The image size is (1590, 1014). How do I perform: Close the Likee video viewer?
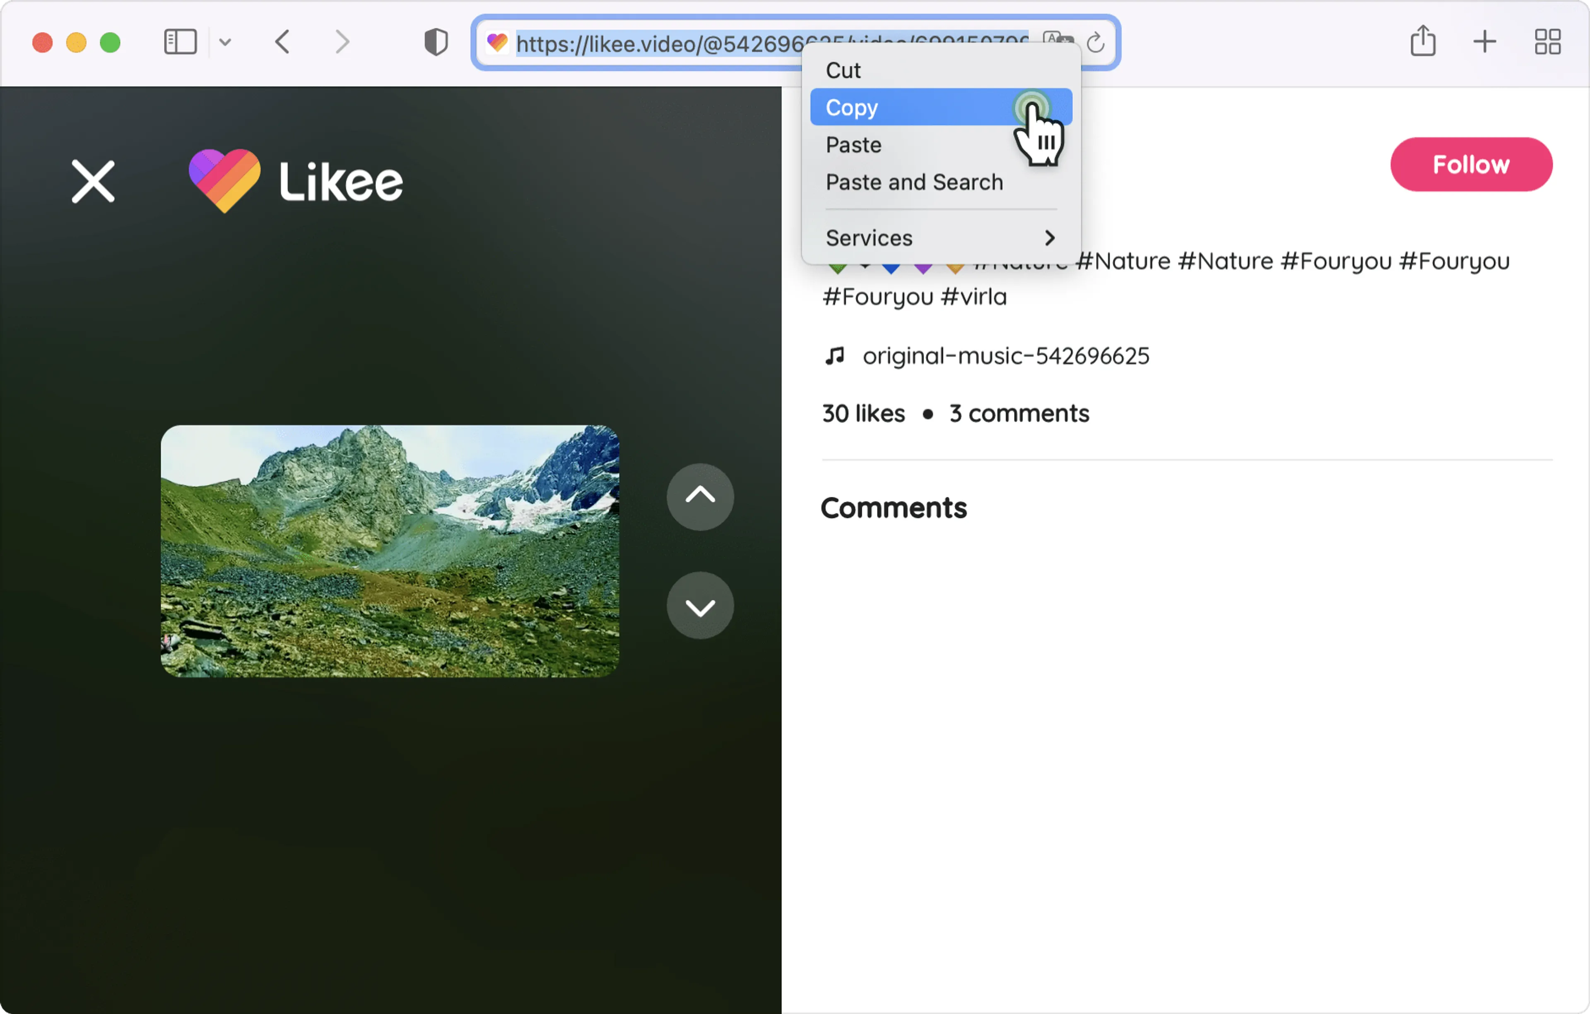point(93,182)
